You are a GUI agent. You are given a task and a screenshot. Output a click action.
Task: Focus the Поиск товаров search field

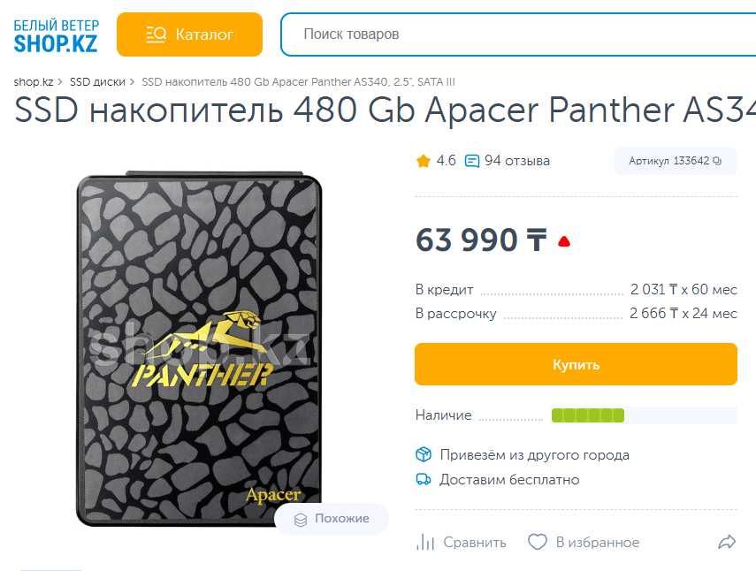(518, 34)
